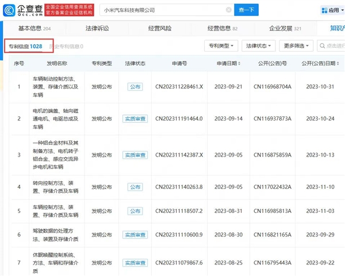Click the 公布 status tag in row 5
This screenshot has height=276, width=345.
pyautogui.click(x=135, y=211)
